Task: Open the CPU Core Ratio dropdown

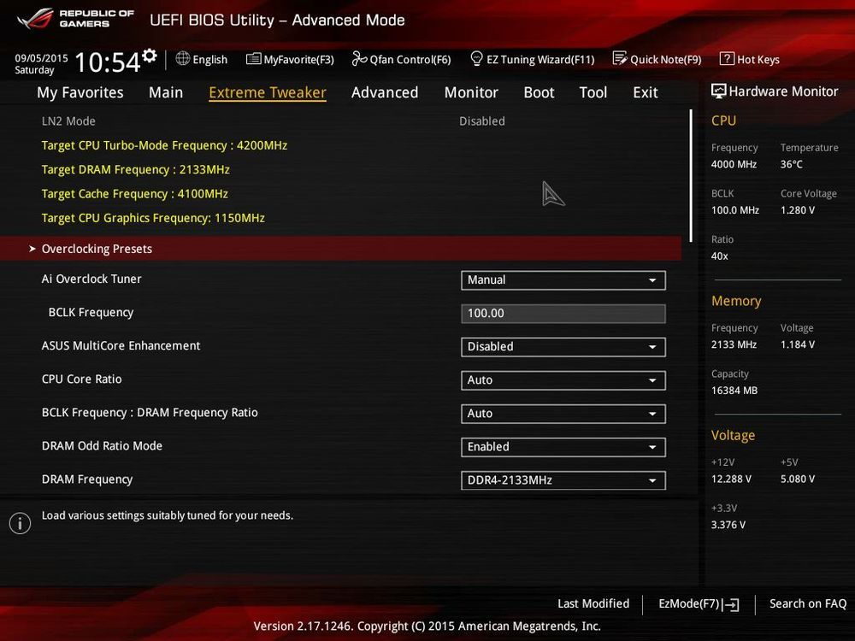Action: pos(563,380)
